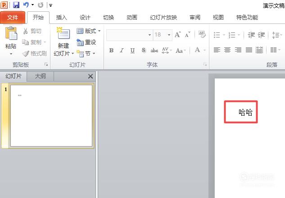
Task: Click the clear formatting icon
Action: coord(202,34)
